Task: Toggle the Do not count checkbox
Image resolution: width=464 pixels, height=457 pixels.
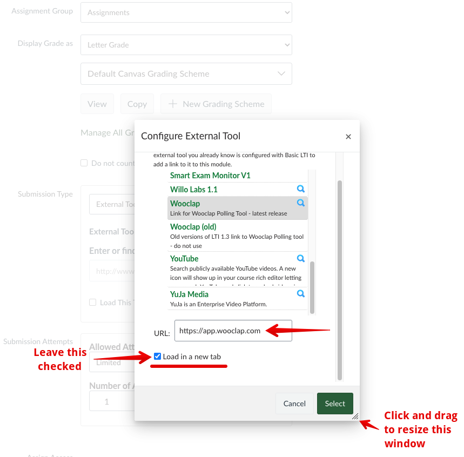Action: click(x=84, y=163)
